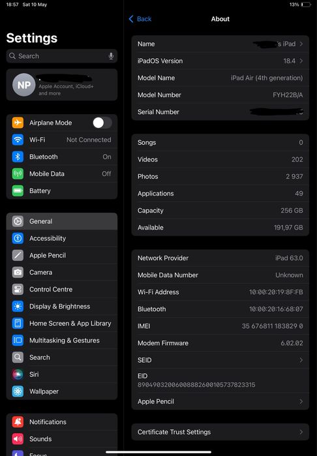Open Display & Brightness settings
Viewport: 317px width, 456px height.
(62, 306)
